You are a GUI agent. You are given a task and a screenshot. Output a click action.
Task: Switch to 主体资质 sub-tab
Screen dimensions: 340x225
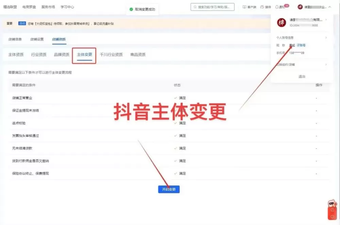tap(16, 55)
